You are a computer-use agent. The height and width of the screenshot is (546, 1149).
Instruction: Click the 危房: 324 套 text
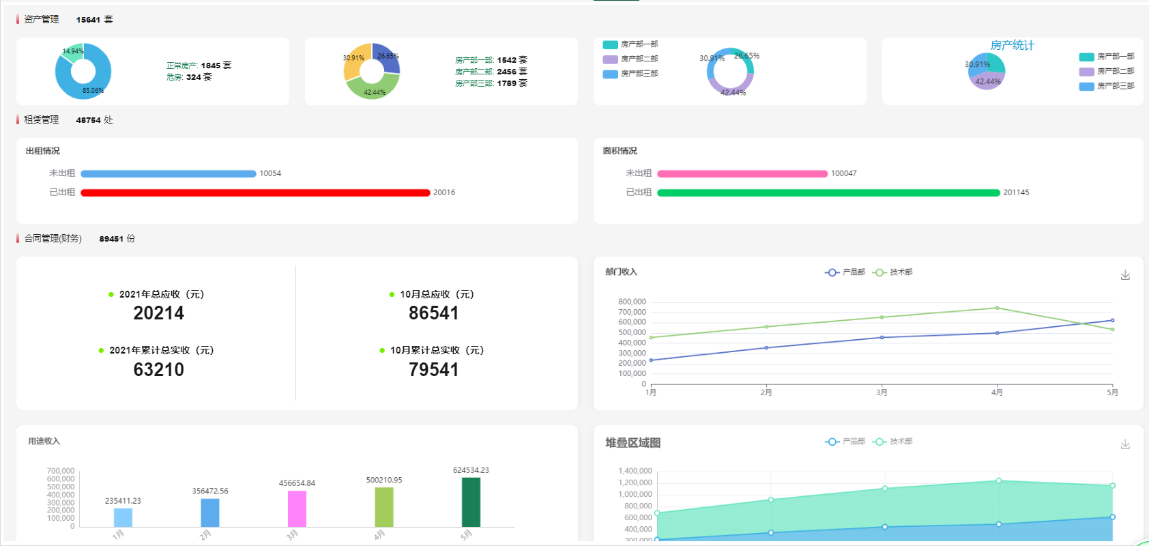(190, 77)
